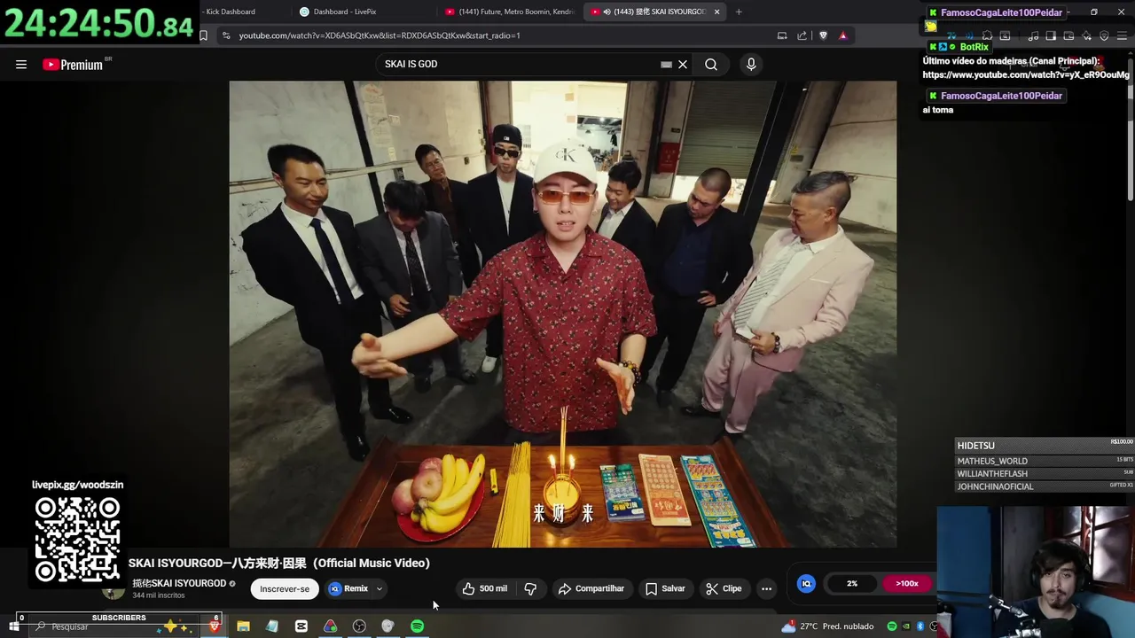
Task: Click the install/cast screen icon in address bar
Action: (782, 35)
